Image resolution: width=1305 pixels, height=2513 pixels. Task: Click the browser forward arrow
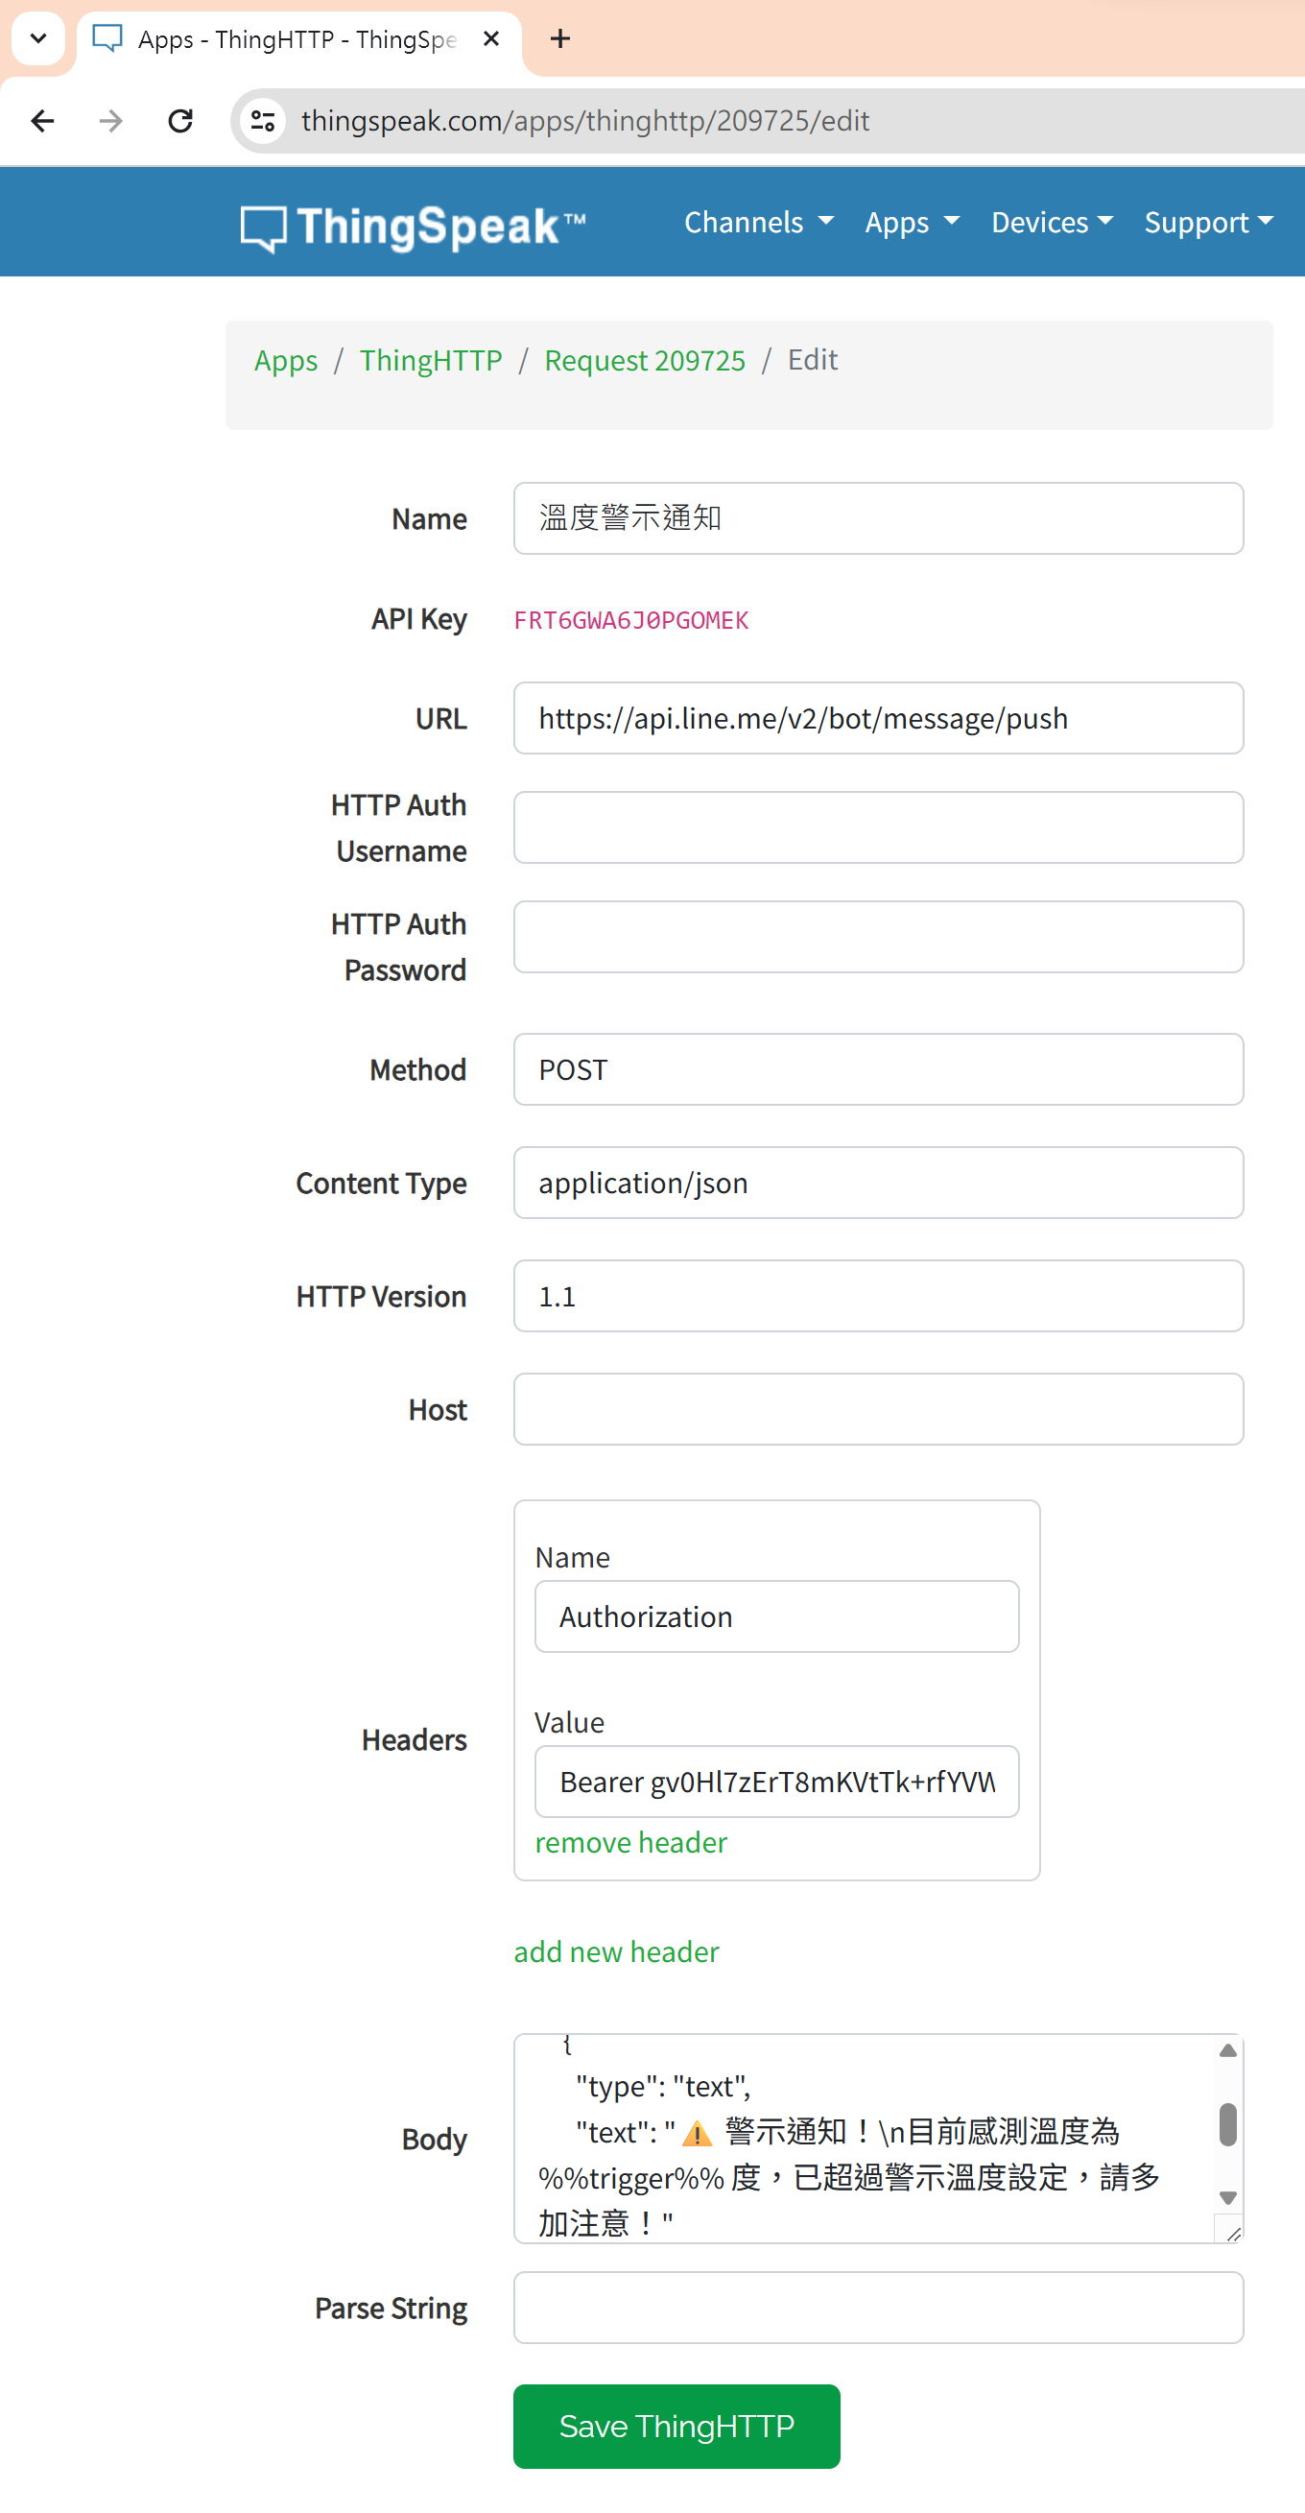[111, 121]
